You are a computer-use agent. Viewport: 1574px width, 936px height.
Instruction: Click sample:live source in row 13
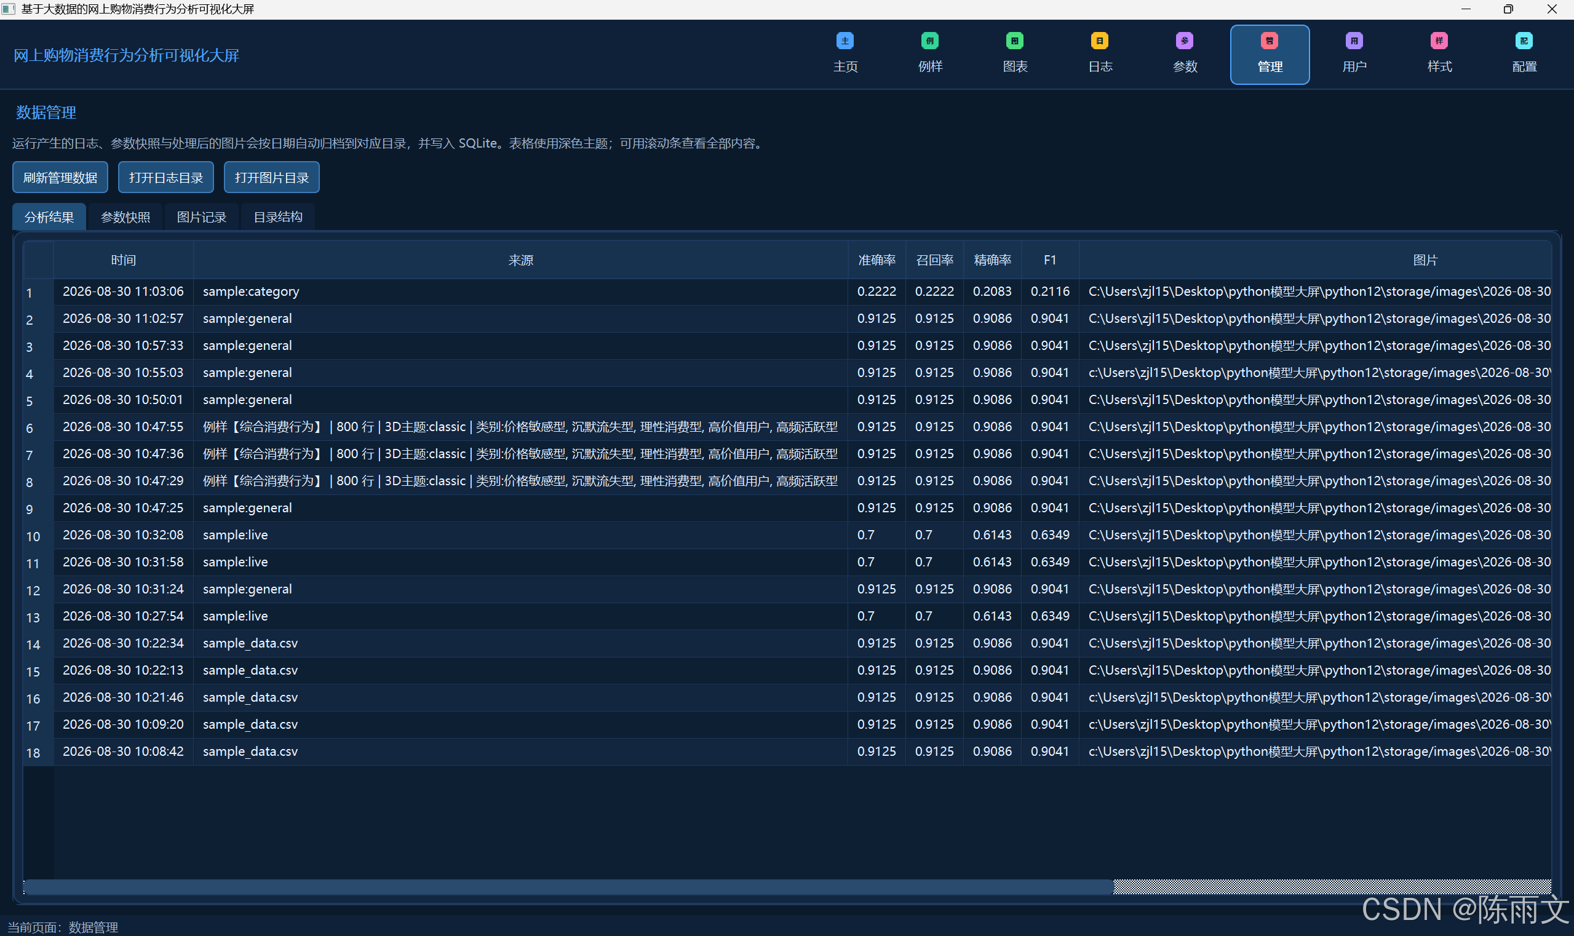pyautogui.click(x=520, y=616)
